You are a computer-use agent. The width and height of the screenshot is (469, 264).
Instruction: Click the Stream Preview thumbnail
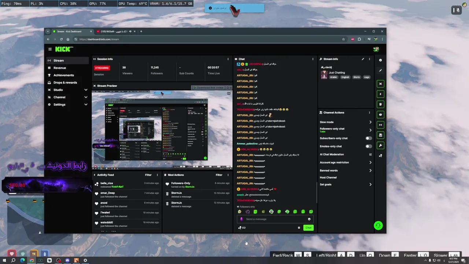(x=162, y=130)
